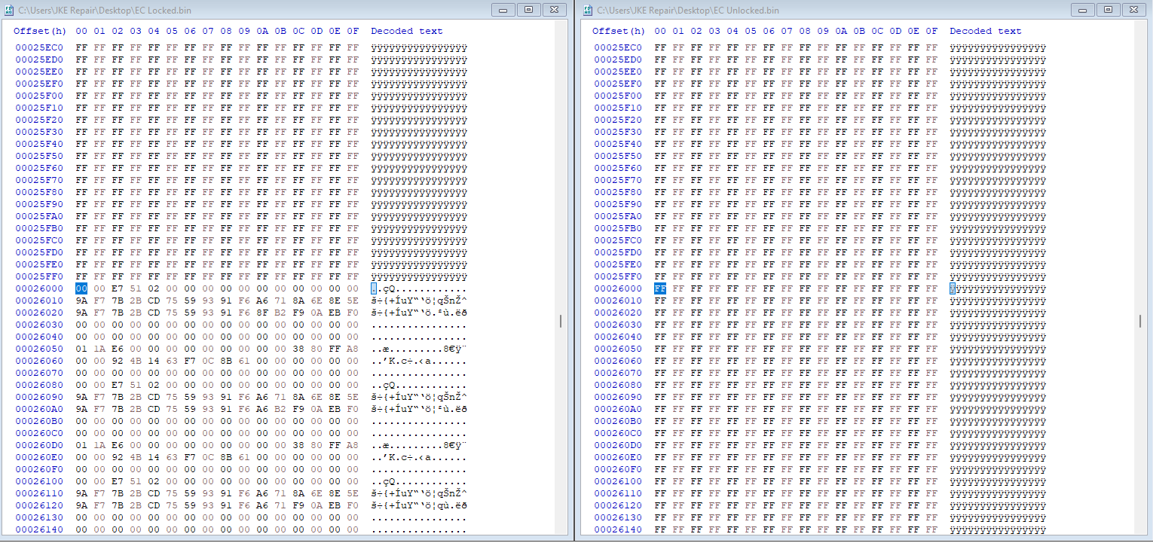Select byte F0 in row 00026020 of EC Locked

[353, 313]
